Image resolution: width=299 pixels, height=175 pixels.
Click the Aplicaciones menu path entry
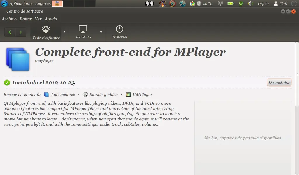pos(62,94)
